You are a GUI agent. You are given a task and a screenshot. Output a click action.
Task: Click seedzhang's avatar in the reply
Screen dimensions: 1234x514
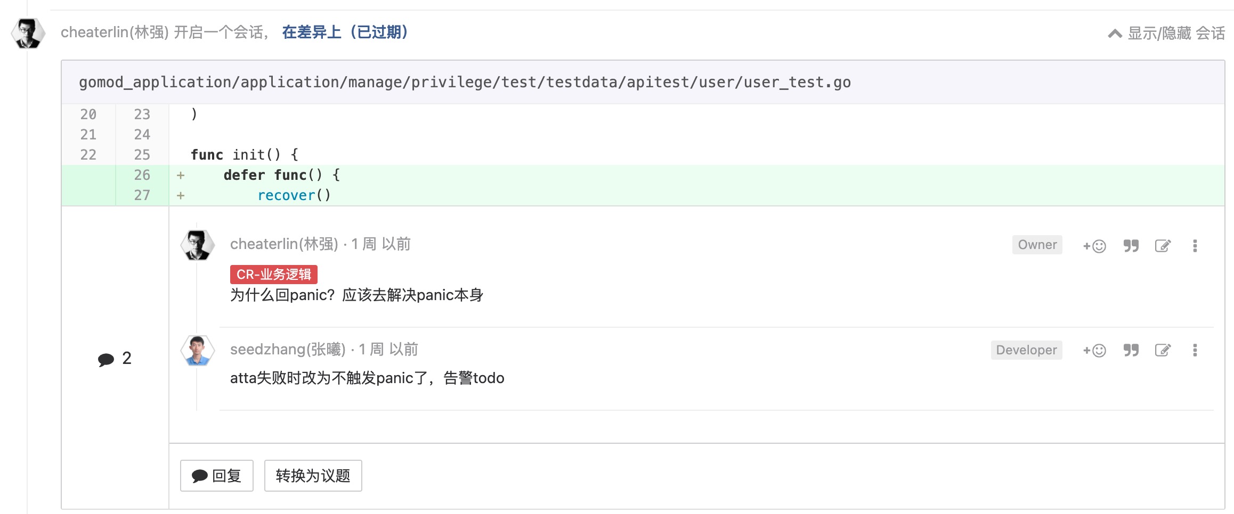tap(198, 350)
